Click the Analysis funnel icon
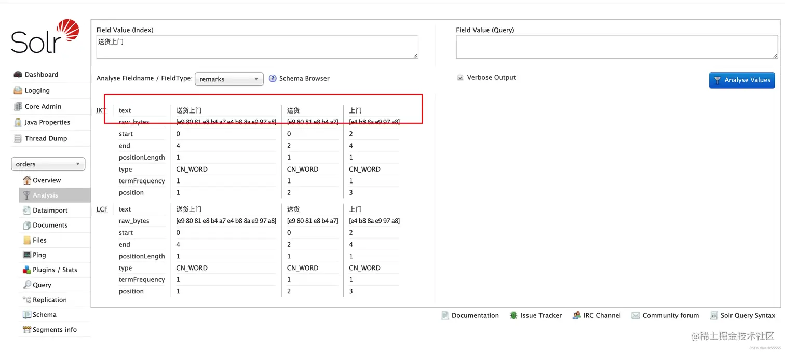Viewport: 785px width, 352px height. 27,195
